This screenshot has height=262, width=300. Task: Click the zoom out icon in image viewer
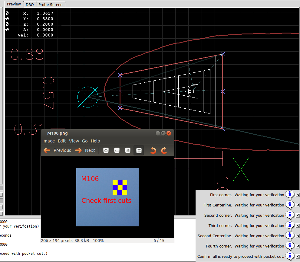[117, 150]
